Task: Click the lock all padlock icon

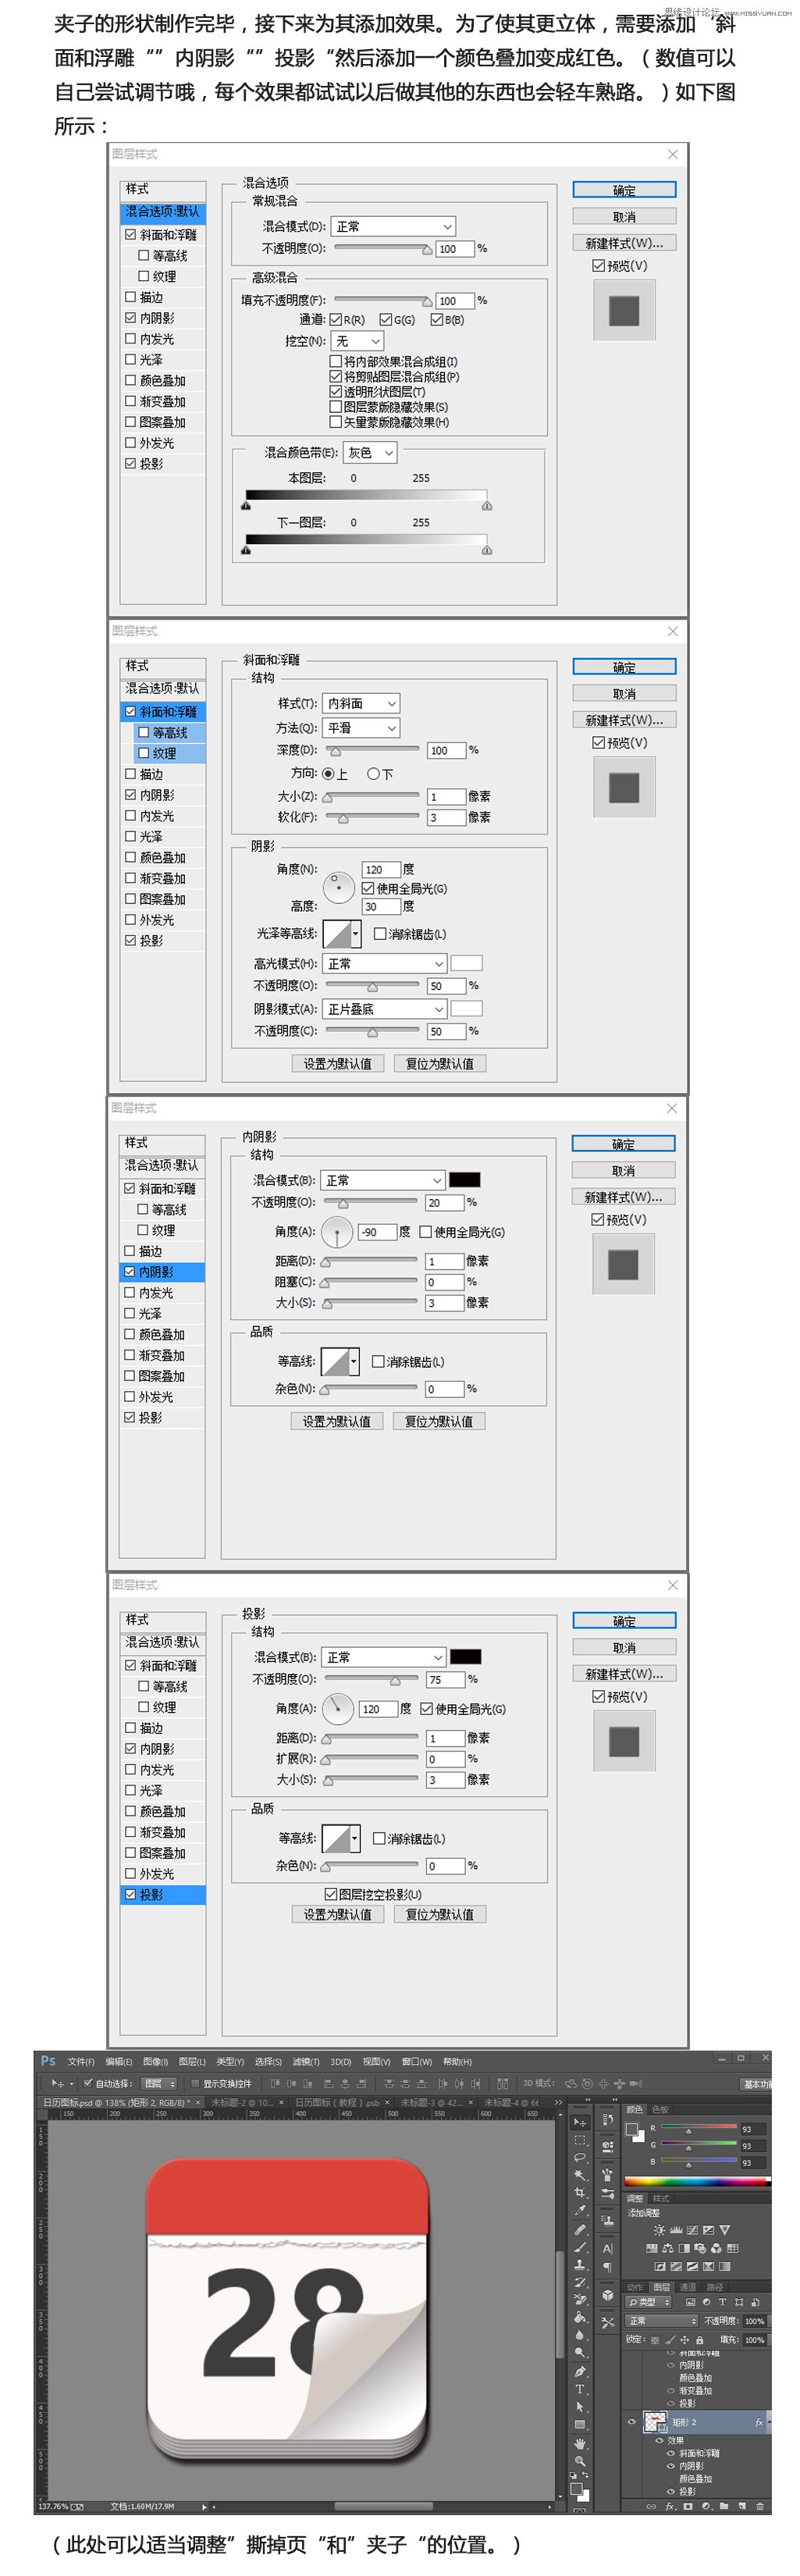Action: tap(699, 2340)
